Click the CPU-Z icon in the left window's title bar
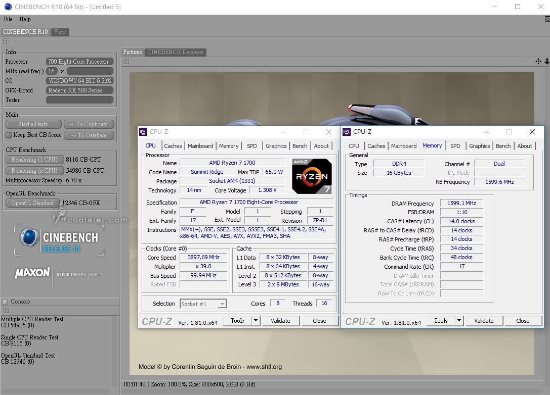This screenshot has width=550, height=395. 143,132
